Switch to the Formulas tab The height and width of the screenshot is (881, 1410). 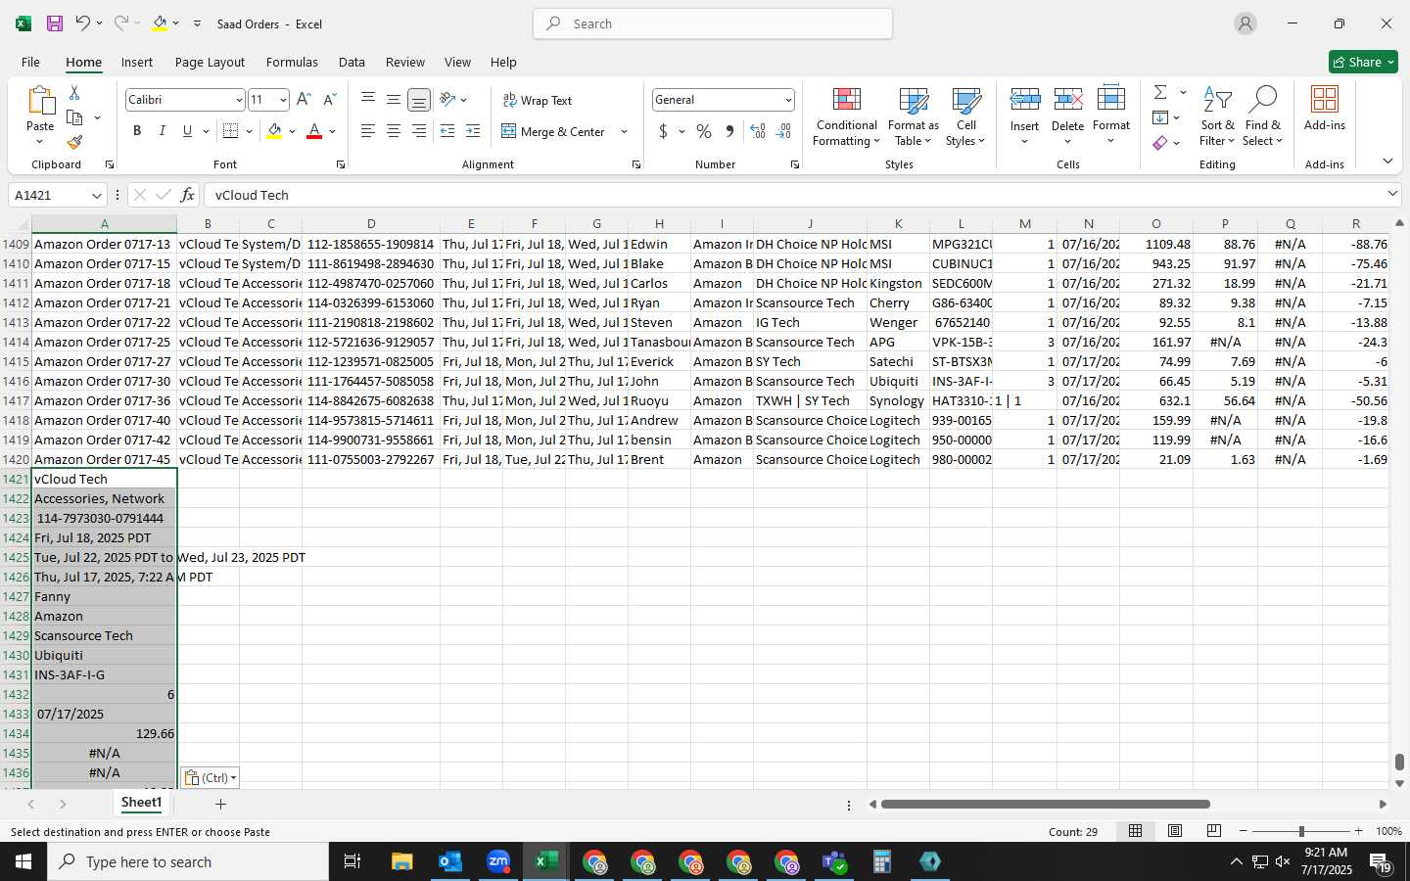tap(292, 62)
